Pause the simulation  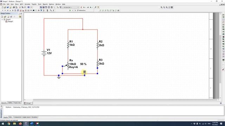[73, 10]
